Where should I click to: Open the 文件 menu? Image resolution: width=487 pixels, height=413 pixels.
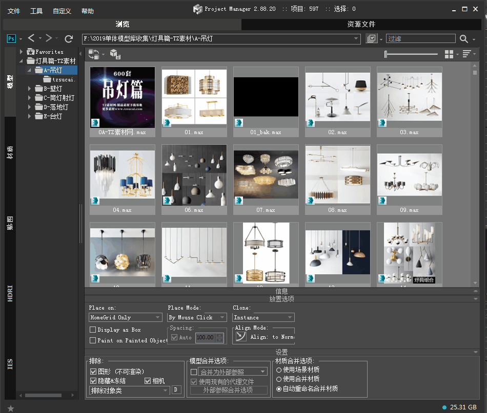point(14,11)
